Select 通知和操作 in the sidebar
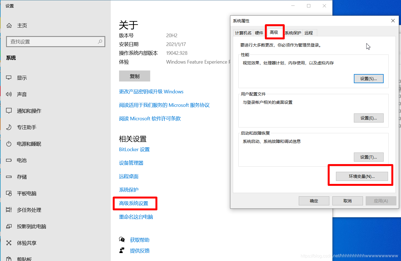The height and width of the screenshot is (261, 401). tap(29, 111)
